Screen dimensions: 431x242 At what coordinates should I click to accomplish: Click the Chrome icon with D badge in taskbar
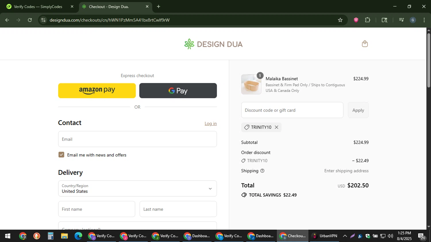(x=23, y=236)
